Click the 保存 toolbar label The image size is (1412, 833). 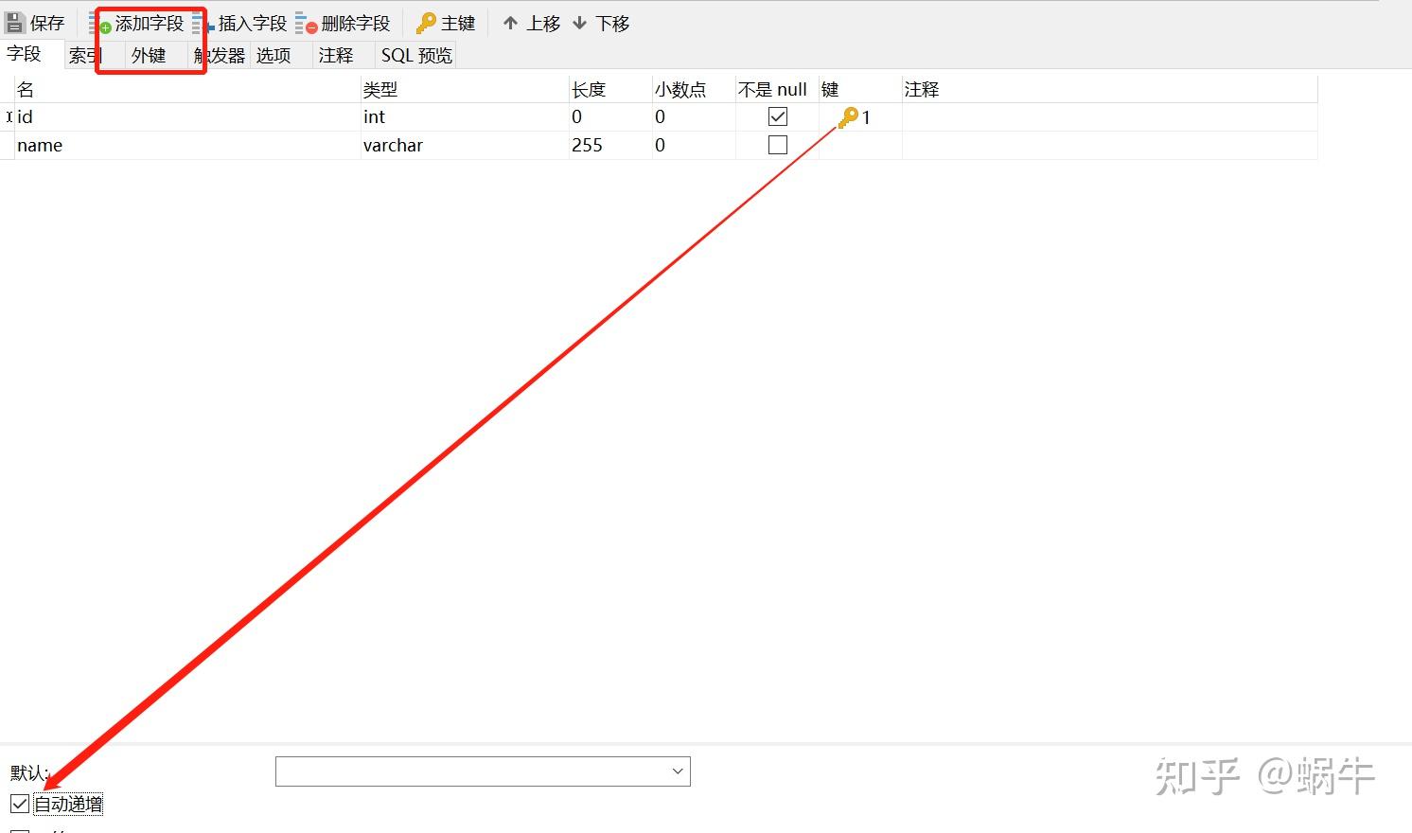pos(47,24)
